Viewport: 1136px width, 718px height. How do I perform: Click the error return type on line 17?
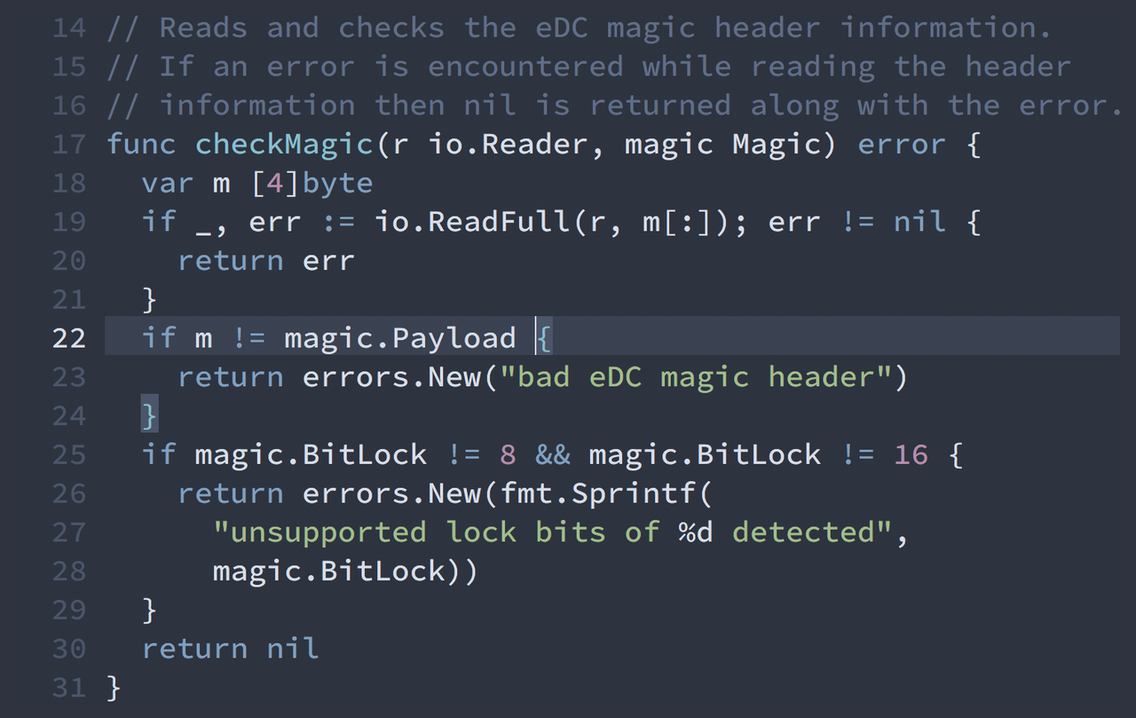click(x=902, y=145)
